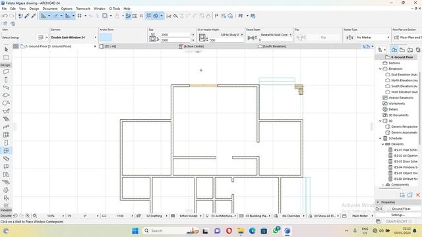Open the Double Sash Window 24 element dropdown
The image size is (422, 237).
click(95, 38)
